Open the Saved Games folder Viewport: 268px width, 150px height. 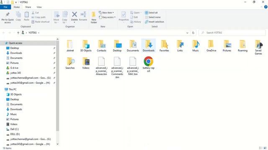point(258,47)
